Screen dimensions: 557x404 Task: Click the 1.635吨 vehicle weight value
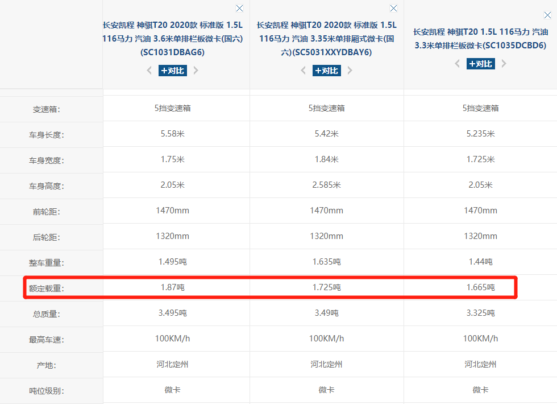click(x=326, y=262)
